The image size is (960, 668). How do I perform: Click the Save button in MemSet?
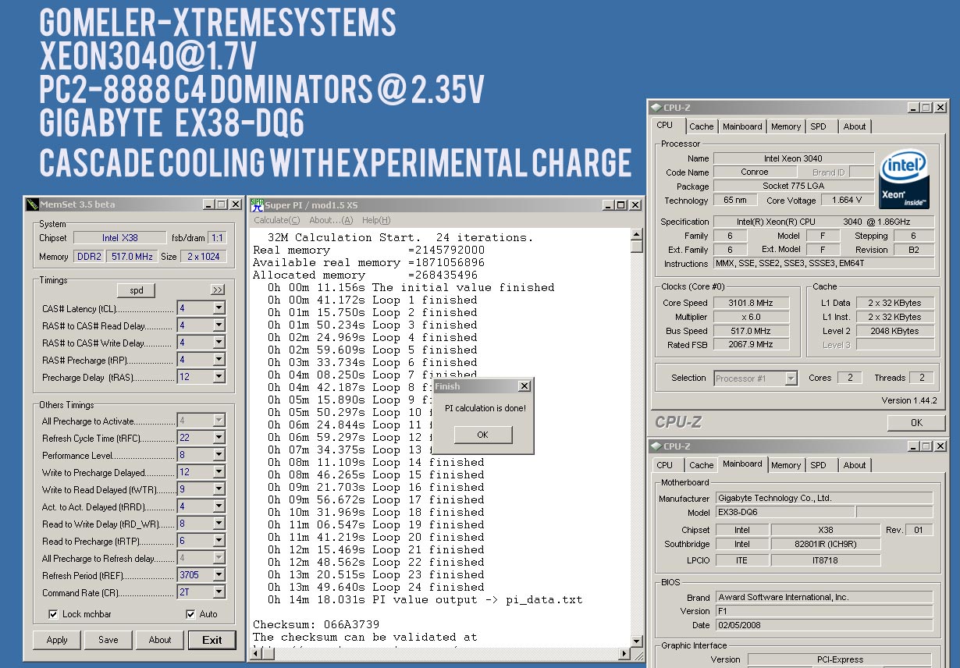(x=108, y=640)
